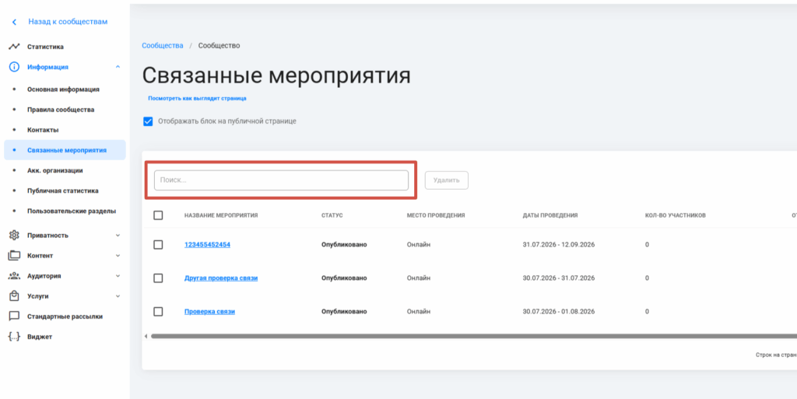Screen dimensions: 797x399
Task: Open Акк. организации menu item
Action: tap(55, 170)
